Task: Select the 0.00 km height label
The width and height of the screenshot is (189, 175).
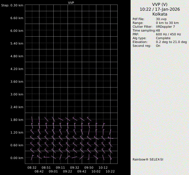Action: [x=17, y=158]
